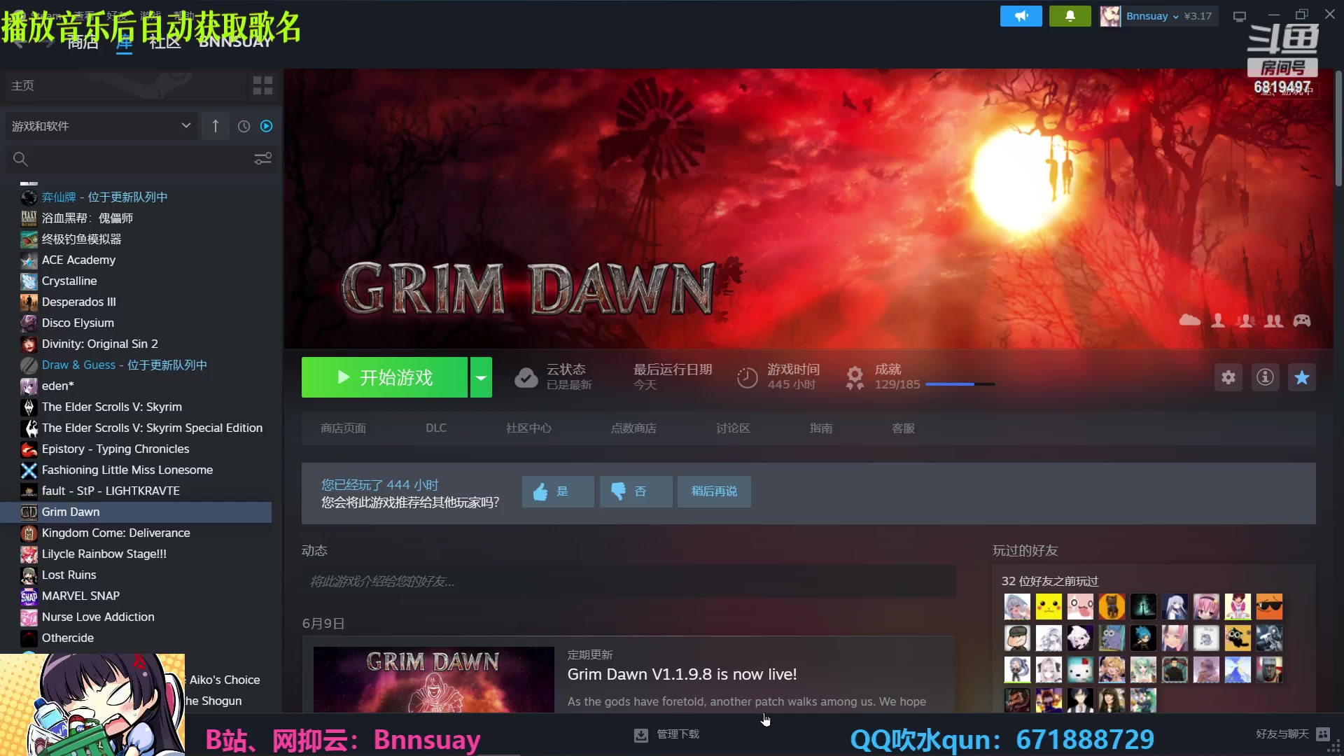Click the Pikachu friend avatar
The image size is (1344, 756).
point(1049,607)
